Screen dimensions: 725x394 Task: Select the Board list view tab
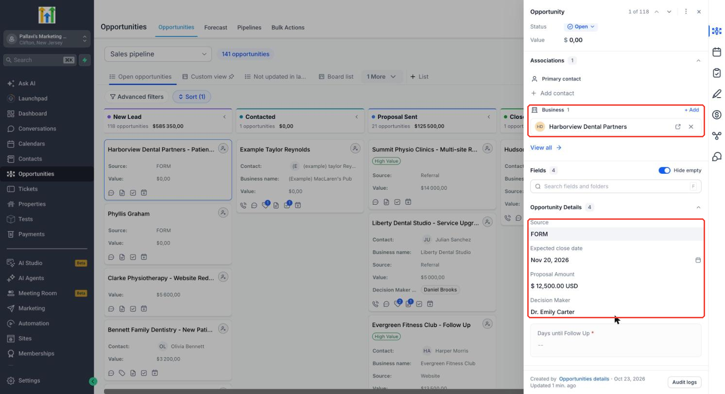(336, 77)
